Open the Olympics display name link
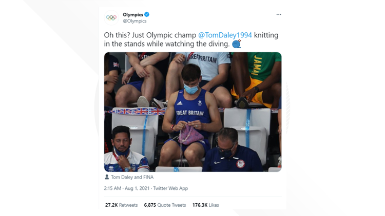This screenshot has height=216, width=385. click(x=133, y=15)
